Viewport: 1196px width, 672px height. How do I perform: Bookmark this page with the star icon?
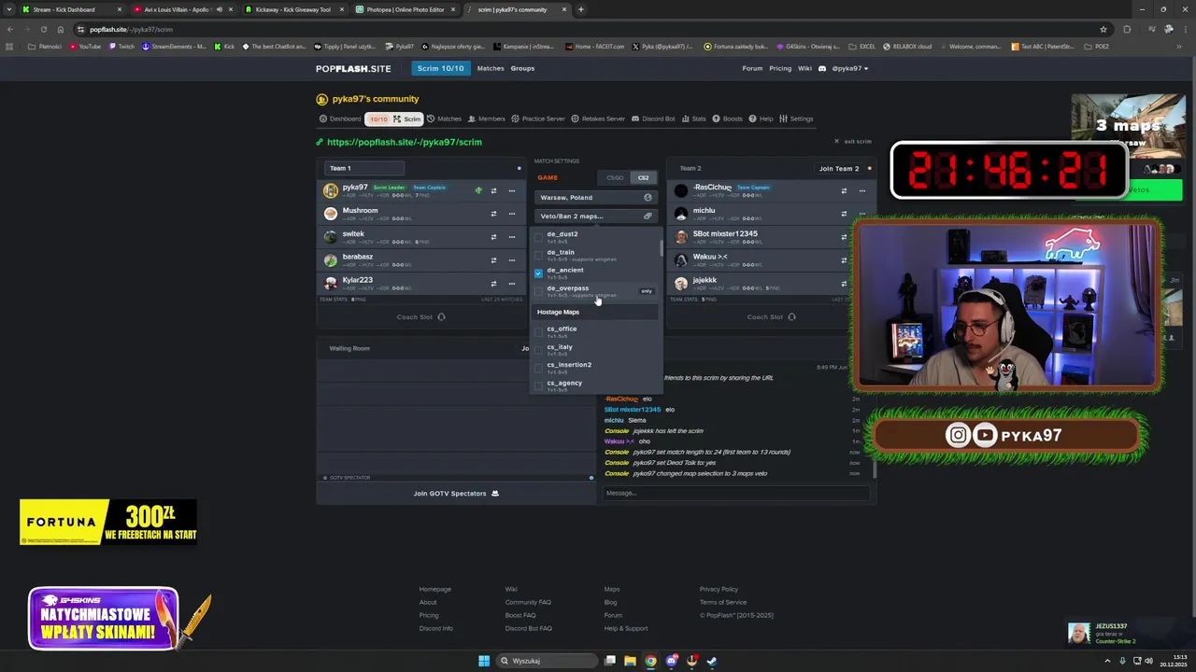point(1103,29)
